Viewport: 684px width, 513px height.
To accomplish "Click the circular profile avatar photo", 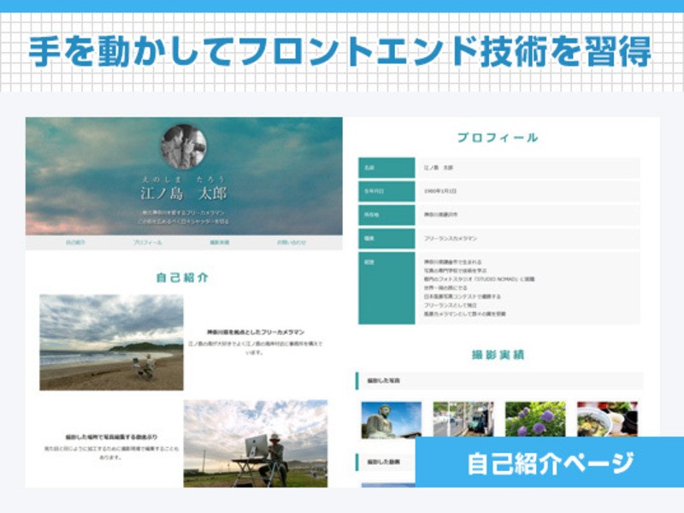I will point(184,146).
